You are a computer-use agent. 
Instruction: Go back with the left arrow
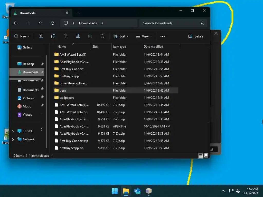(x=16, y=23)
